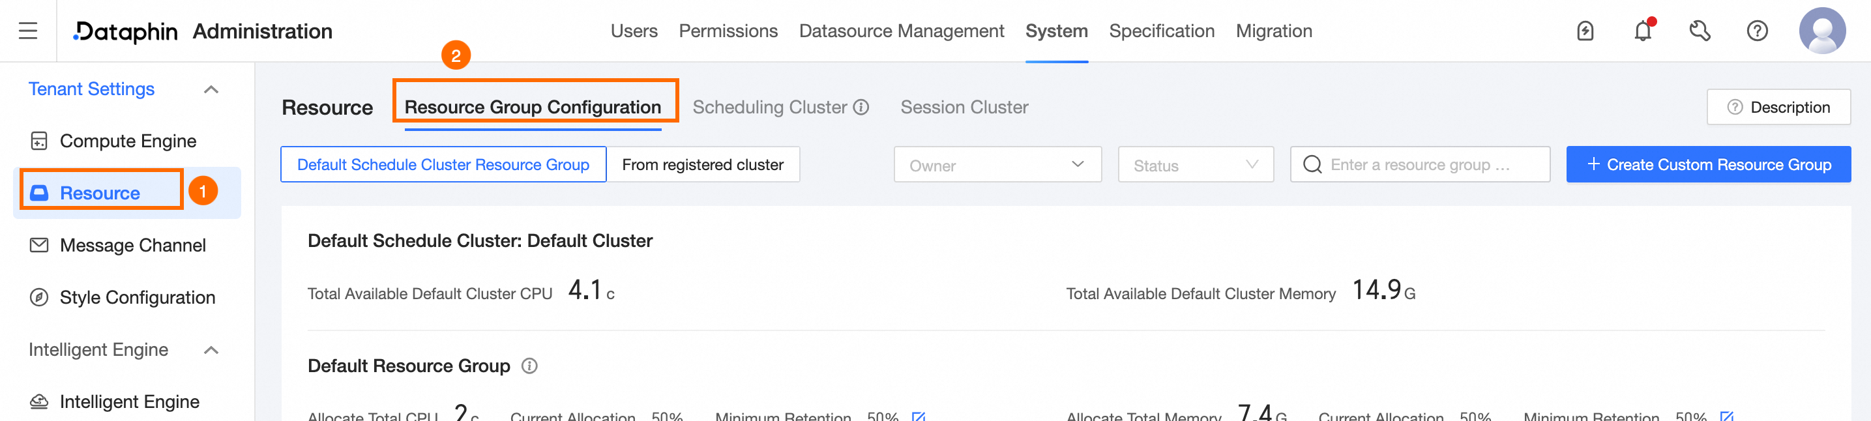Screen dimensions: 1871x421
Task: Click the 'Default Schedule Cluster: Default Cluster' heading
Action: (x=480, y=241)
